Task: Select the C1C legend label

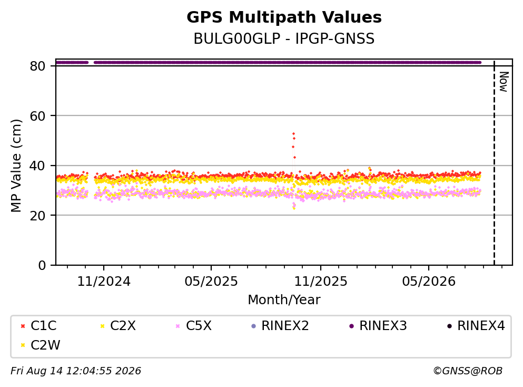Action: coord(43,326)
